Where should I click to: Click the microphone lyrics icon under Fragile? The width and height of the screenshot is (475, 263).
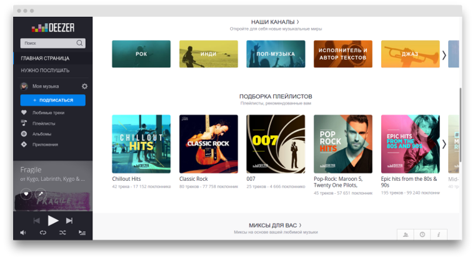(41, 194)
